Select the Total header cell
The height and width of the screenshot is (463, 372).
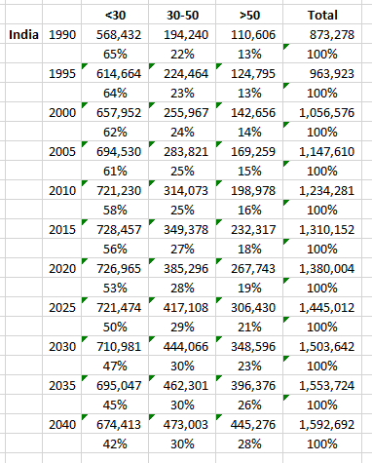click(322, 15)
